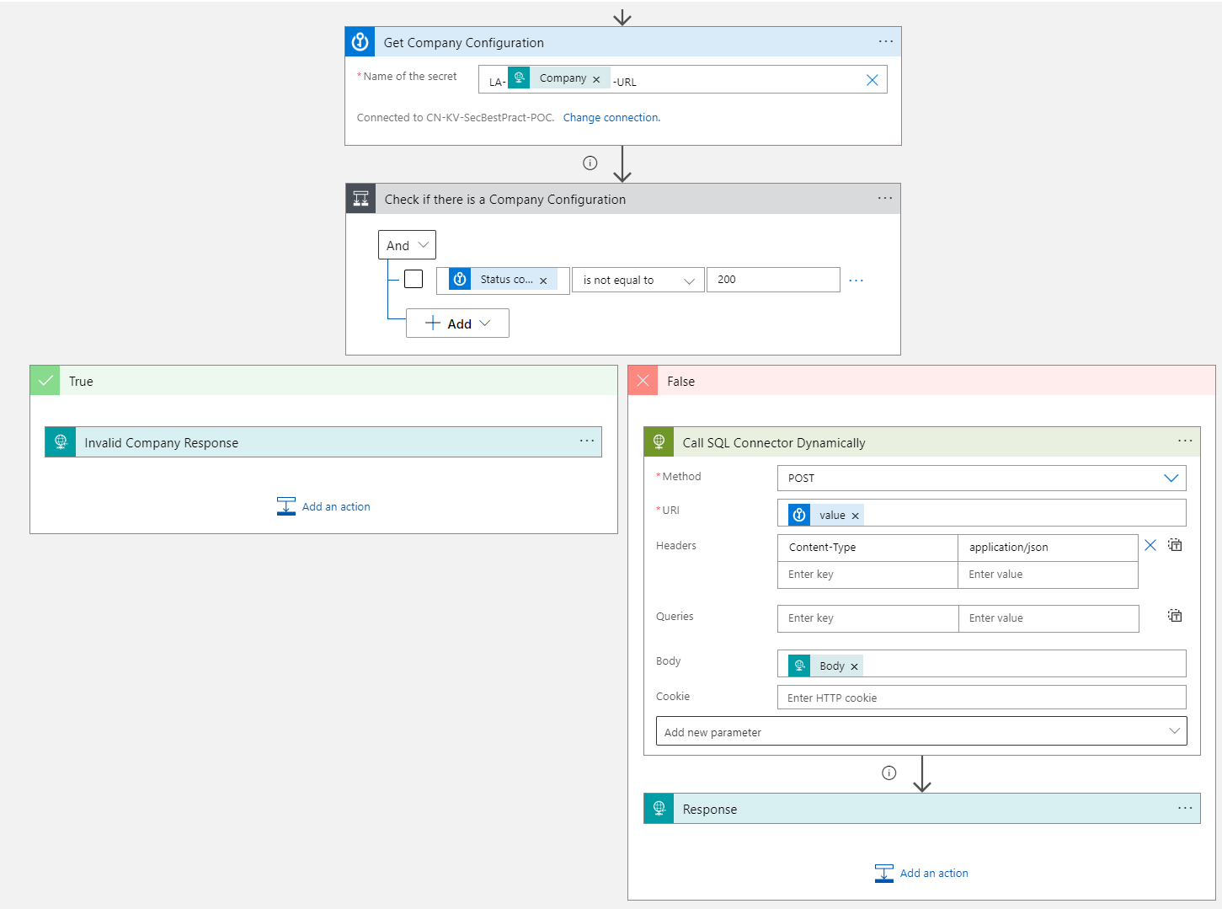Open the Method POST dropdown
1222x909 pixels.
981,478
